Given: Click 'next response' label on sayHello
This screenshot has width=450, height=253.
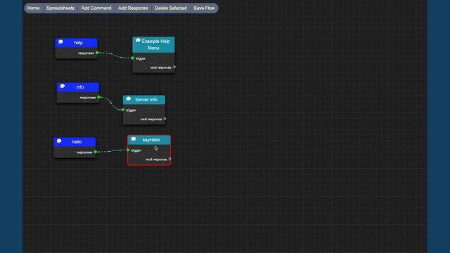Looking at the screenshot, I should click(156, 160).
